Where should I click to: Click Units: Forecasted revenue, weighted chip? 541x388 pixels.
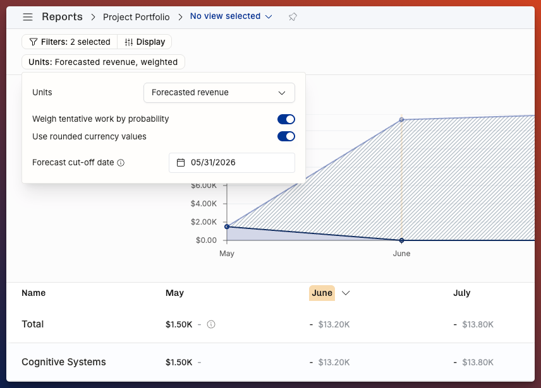click(x=103, y=62)
